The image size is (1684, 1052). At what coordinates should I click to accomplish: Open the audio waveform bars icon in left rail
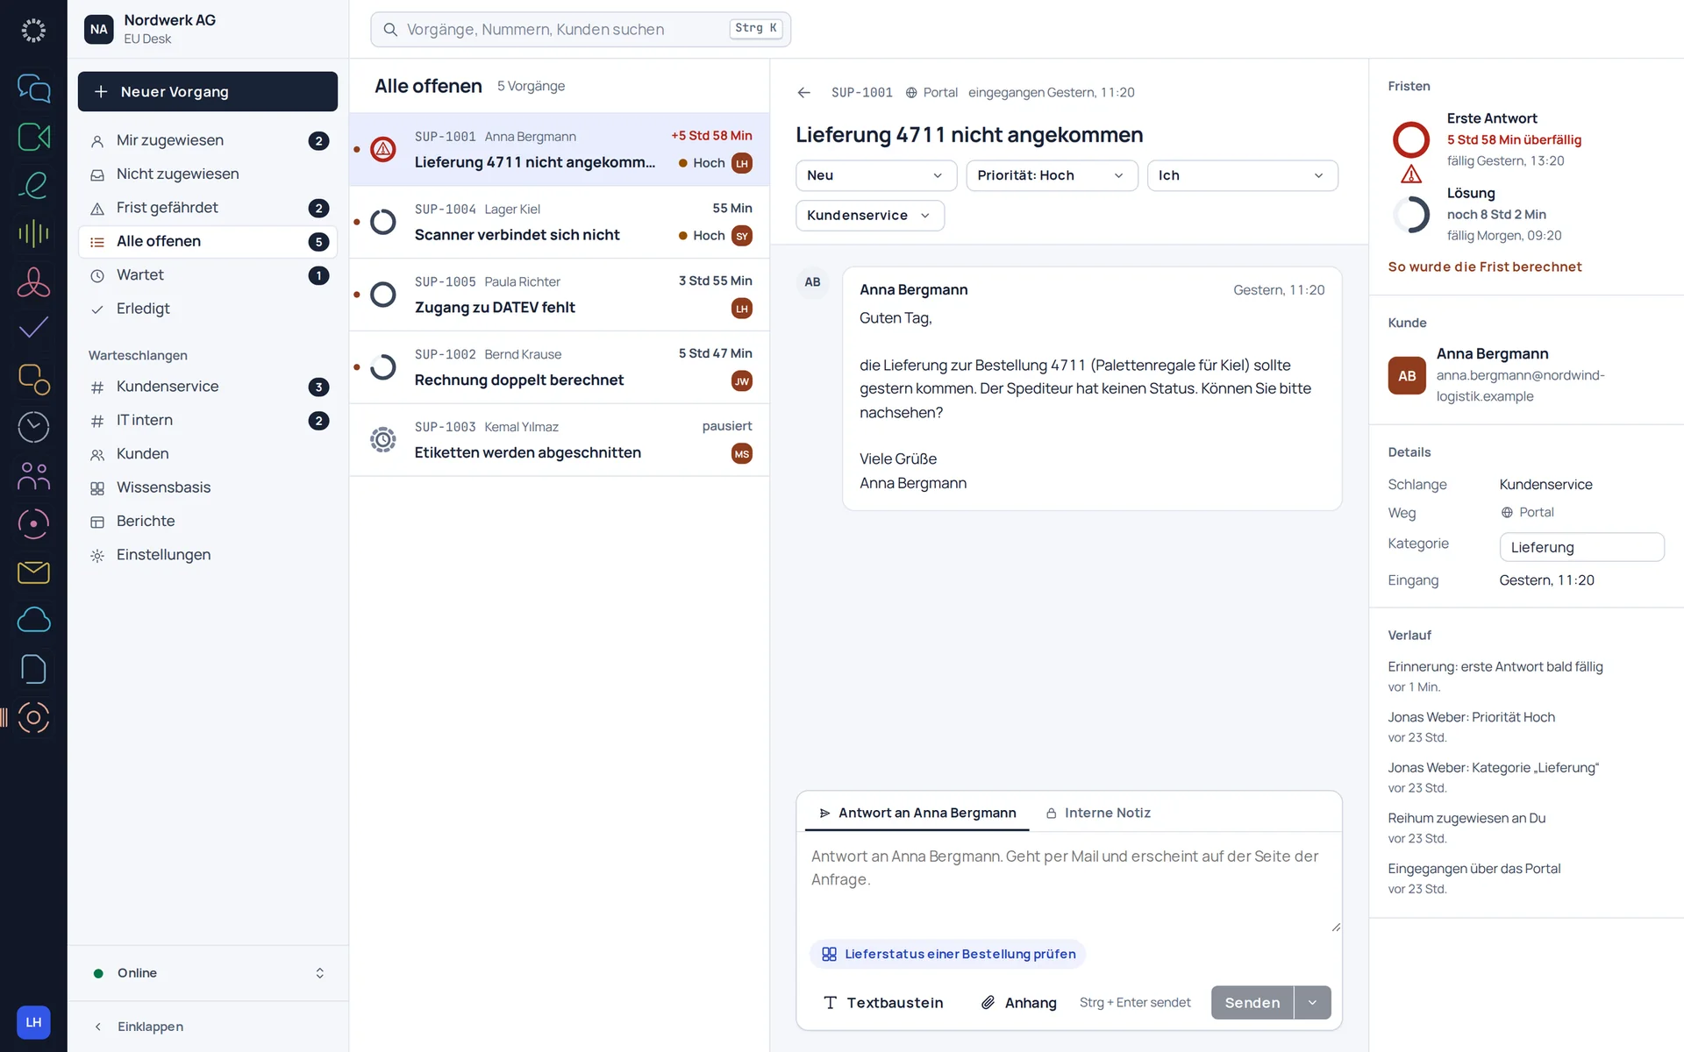coord(33,233)
